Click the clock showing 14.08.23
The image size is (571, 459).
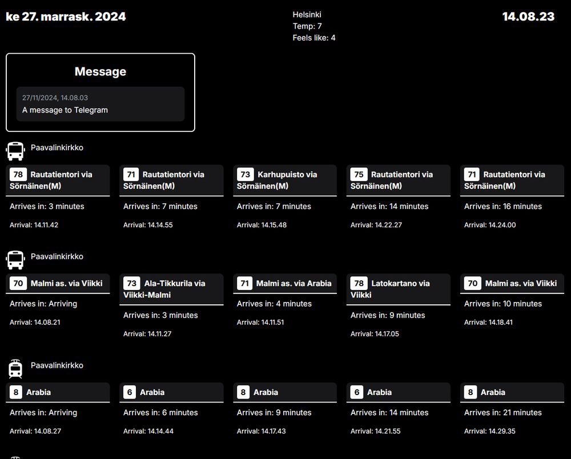point(528,17)
